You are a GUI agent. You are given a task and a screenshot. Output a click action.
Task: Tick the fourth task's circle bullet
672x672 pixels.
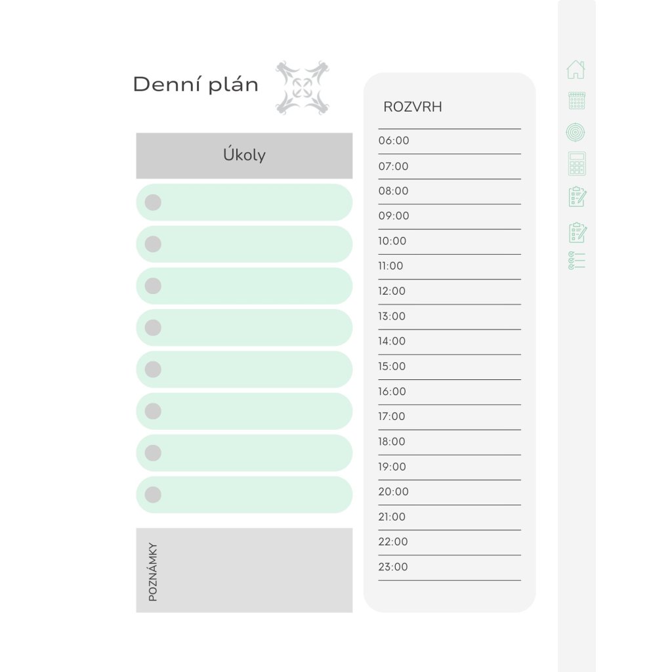153,327
